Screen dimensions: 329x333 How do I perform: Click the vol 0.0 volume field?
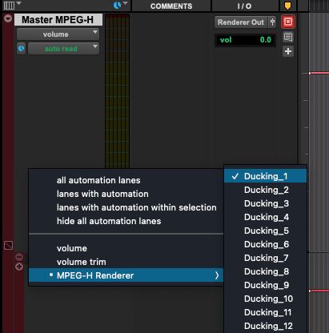point(245,40)
